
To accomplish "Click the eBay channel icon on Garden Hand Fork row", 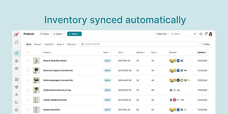I will point(185,110).
